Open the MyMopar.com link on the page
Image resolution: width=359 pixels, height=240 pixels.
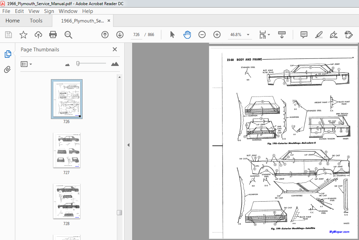point(339,232)
